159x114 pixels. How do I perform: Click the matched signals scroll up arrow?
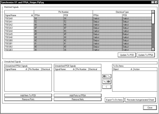point(153,12)
